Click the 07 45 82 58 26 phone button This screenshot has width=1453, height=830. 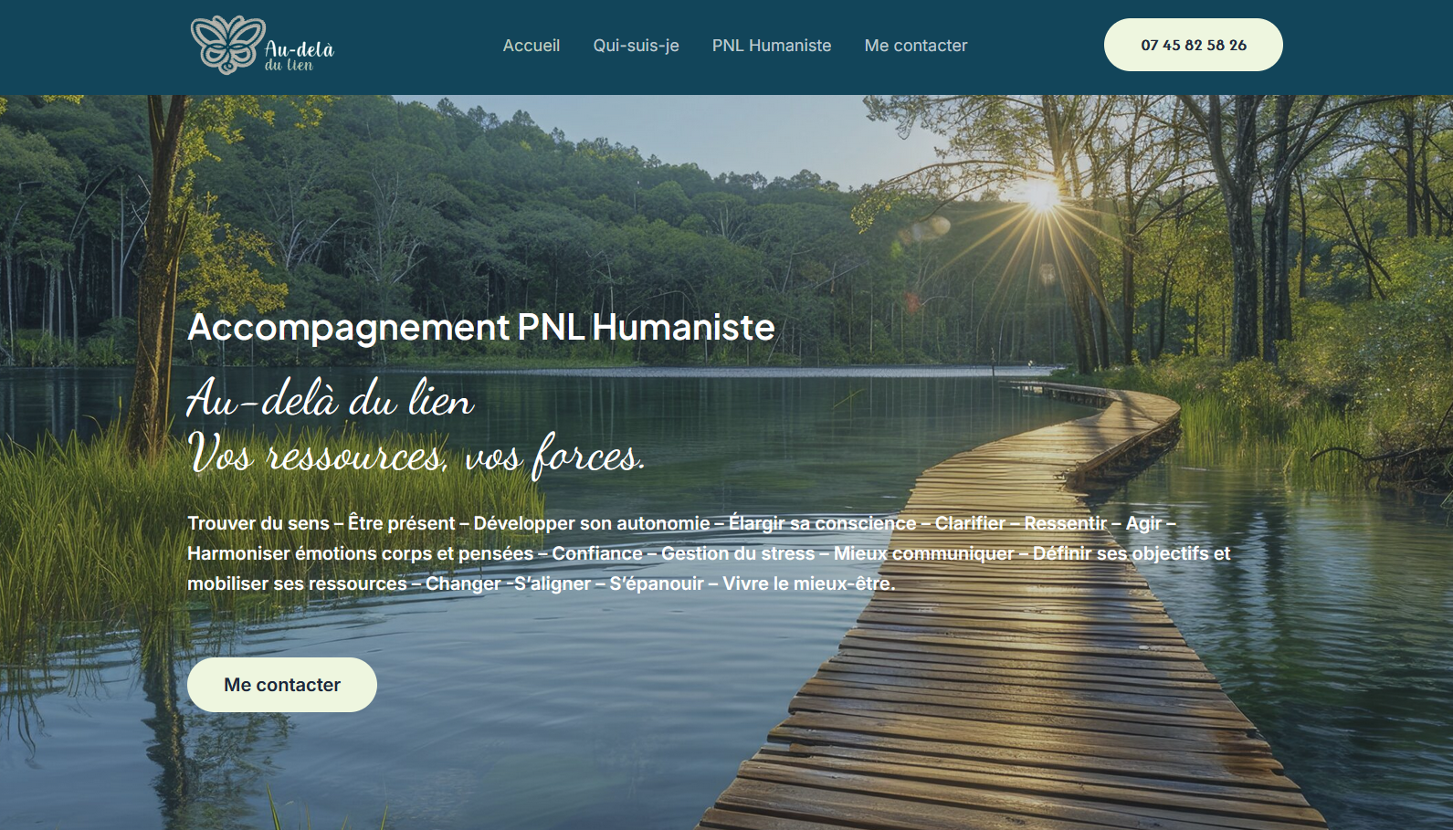(x=1194, y=45)
